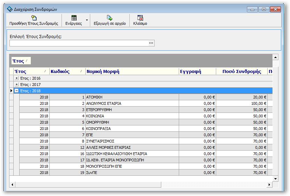Viewport: 290px width, 196px height.
Task: Open the Ενέργειες dropdown arrow
Action: (x=87, y=20)
